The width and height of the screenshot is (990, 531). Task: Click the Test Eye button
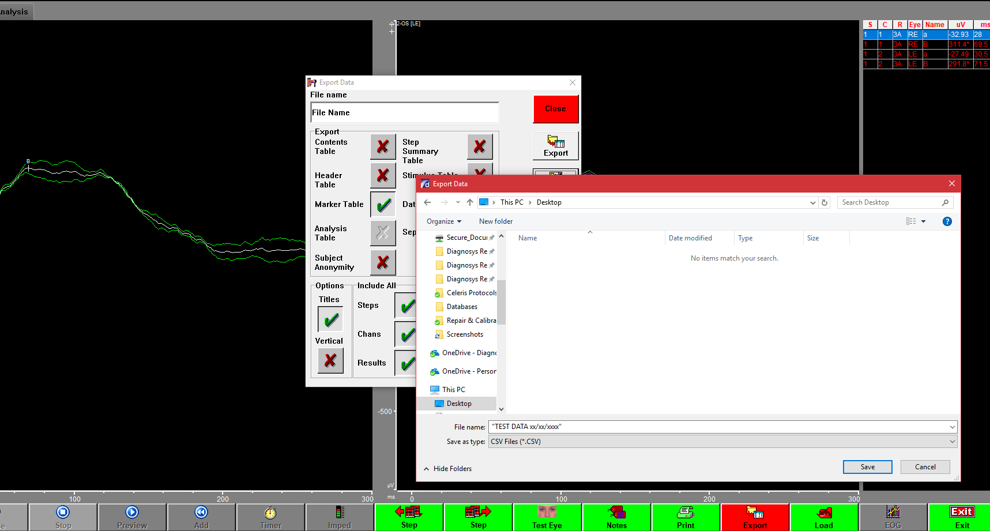[x=547, y=517]
